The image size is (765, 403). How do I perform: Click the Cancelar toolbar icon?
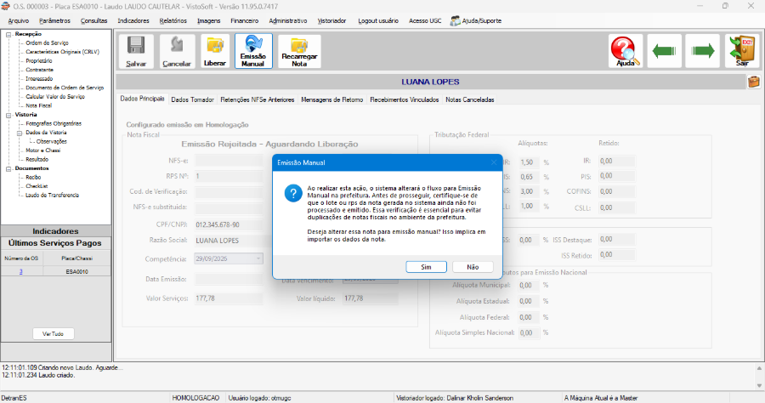coord(177,46)
